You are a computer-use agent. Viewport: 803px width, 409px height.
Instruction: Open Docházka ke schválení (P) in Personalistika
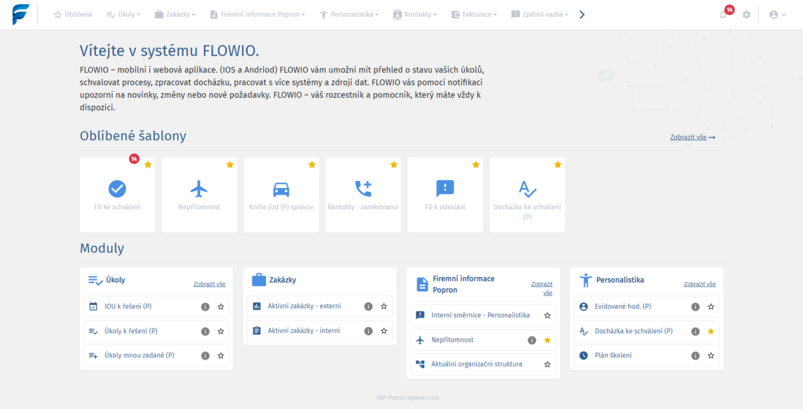pos(647,331)
